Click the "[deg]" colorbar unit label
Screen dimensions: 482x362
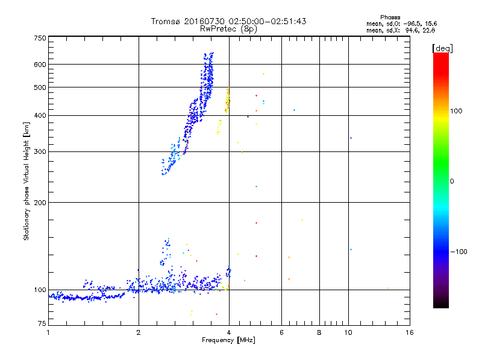442,48
